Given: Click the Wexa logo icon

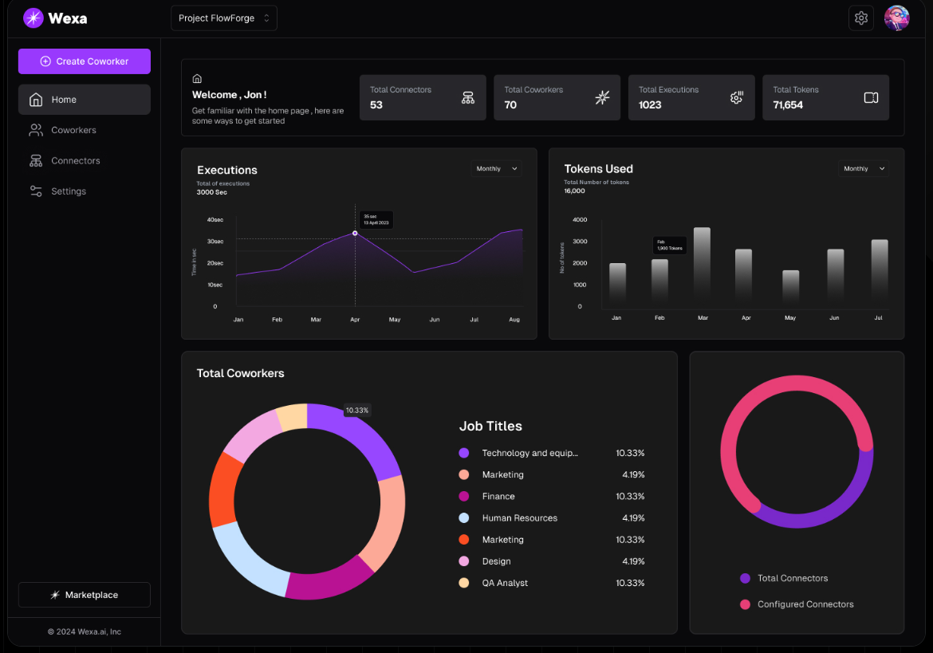Looking at the screenshot, I should tap(33, 18).
